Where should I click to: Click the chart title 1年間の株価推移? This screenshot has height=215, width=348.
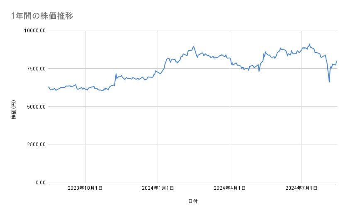pyautogui.click(x=43, y=16)
